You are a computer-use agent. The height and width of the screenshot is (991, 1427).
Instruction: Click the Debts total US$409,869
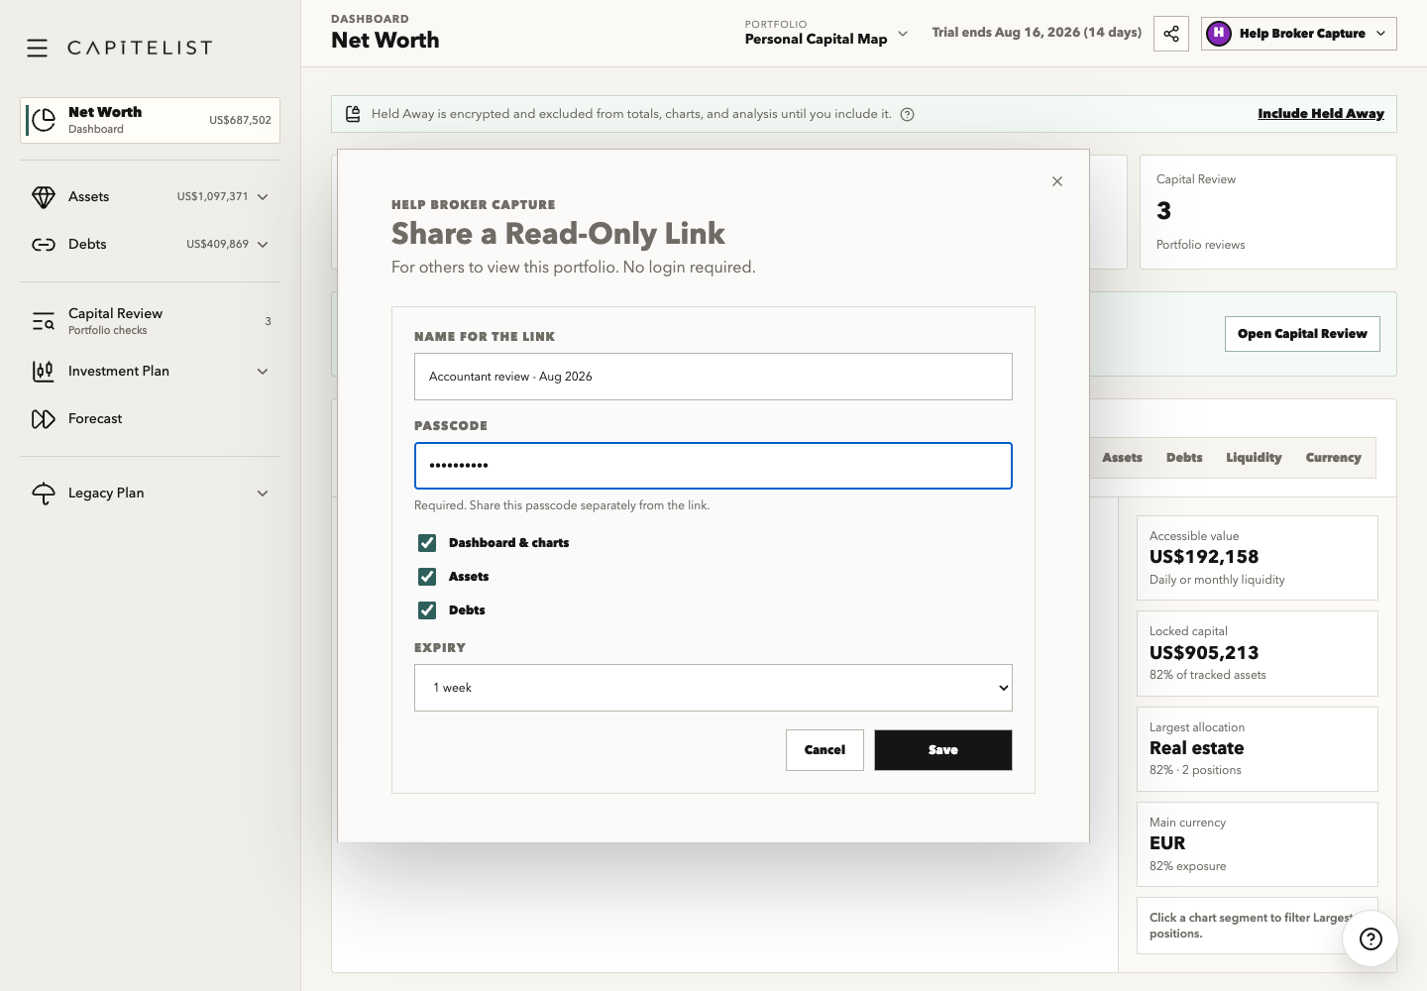tap(217, 245)
